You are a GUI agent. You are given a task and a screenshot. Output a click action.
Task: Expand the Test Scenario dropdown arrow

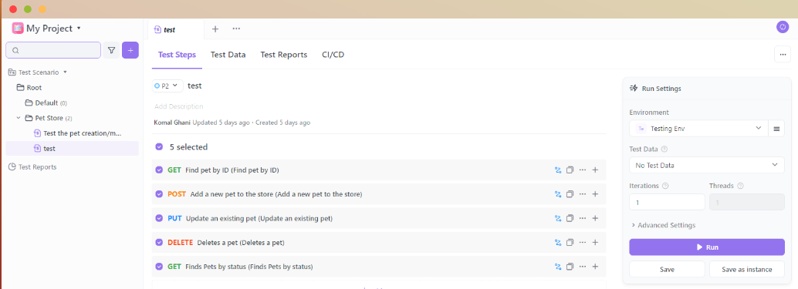click(x=65, y=72)
